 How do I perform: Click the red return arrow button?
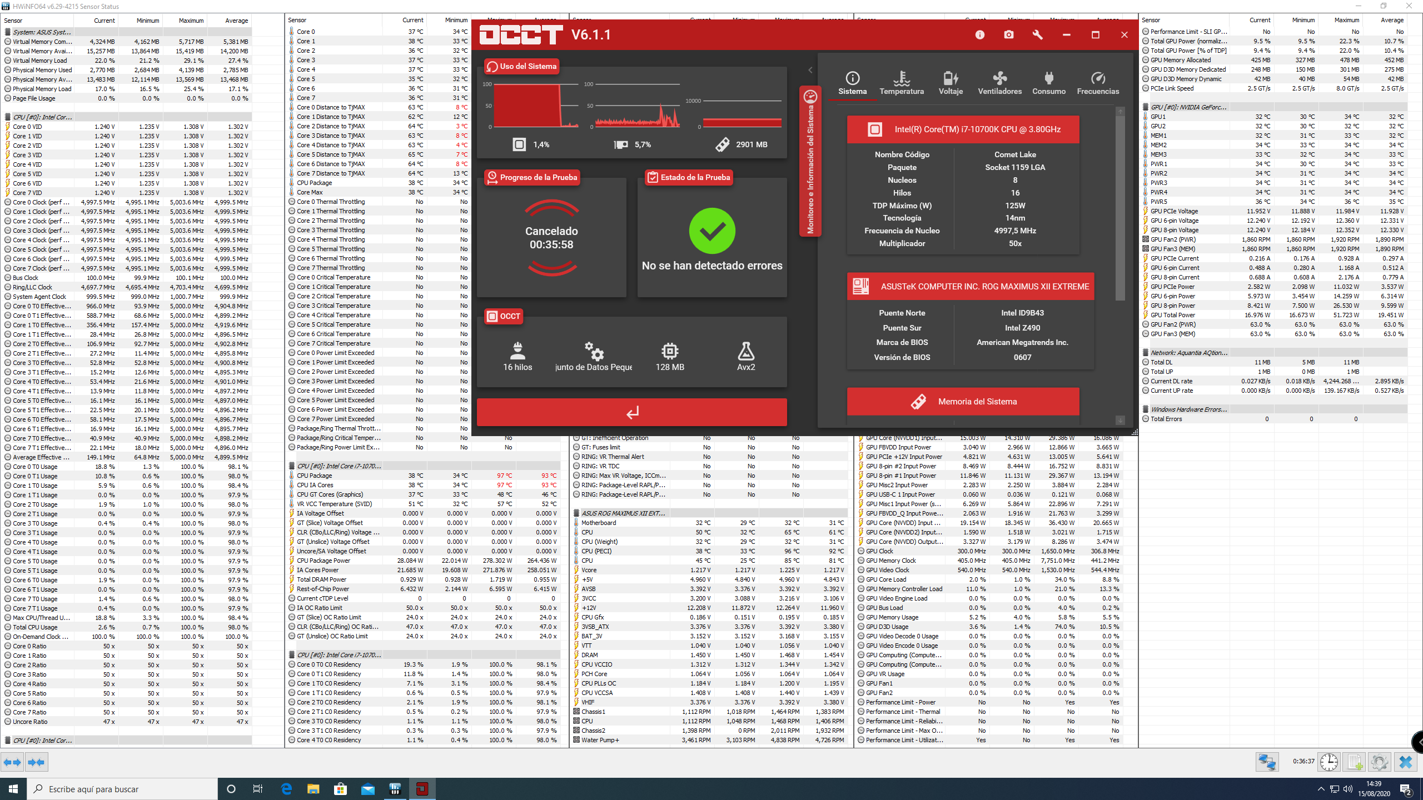(631, 412)
